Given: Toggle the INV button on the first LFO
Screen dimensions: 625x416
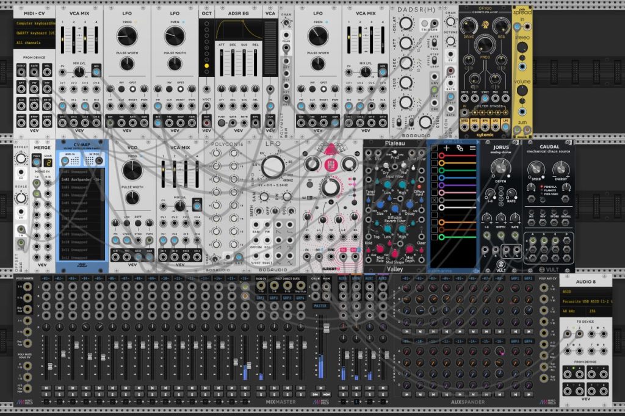Looking at the screenshot, I should [121, 89].
